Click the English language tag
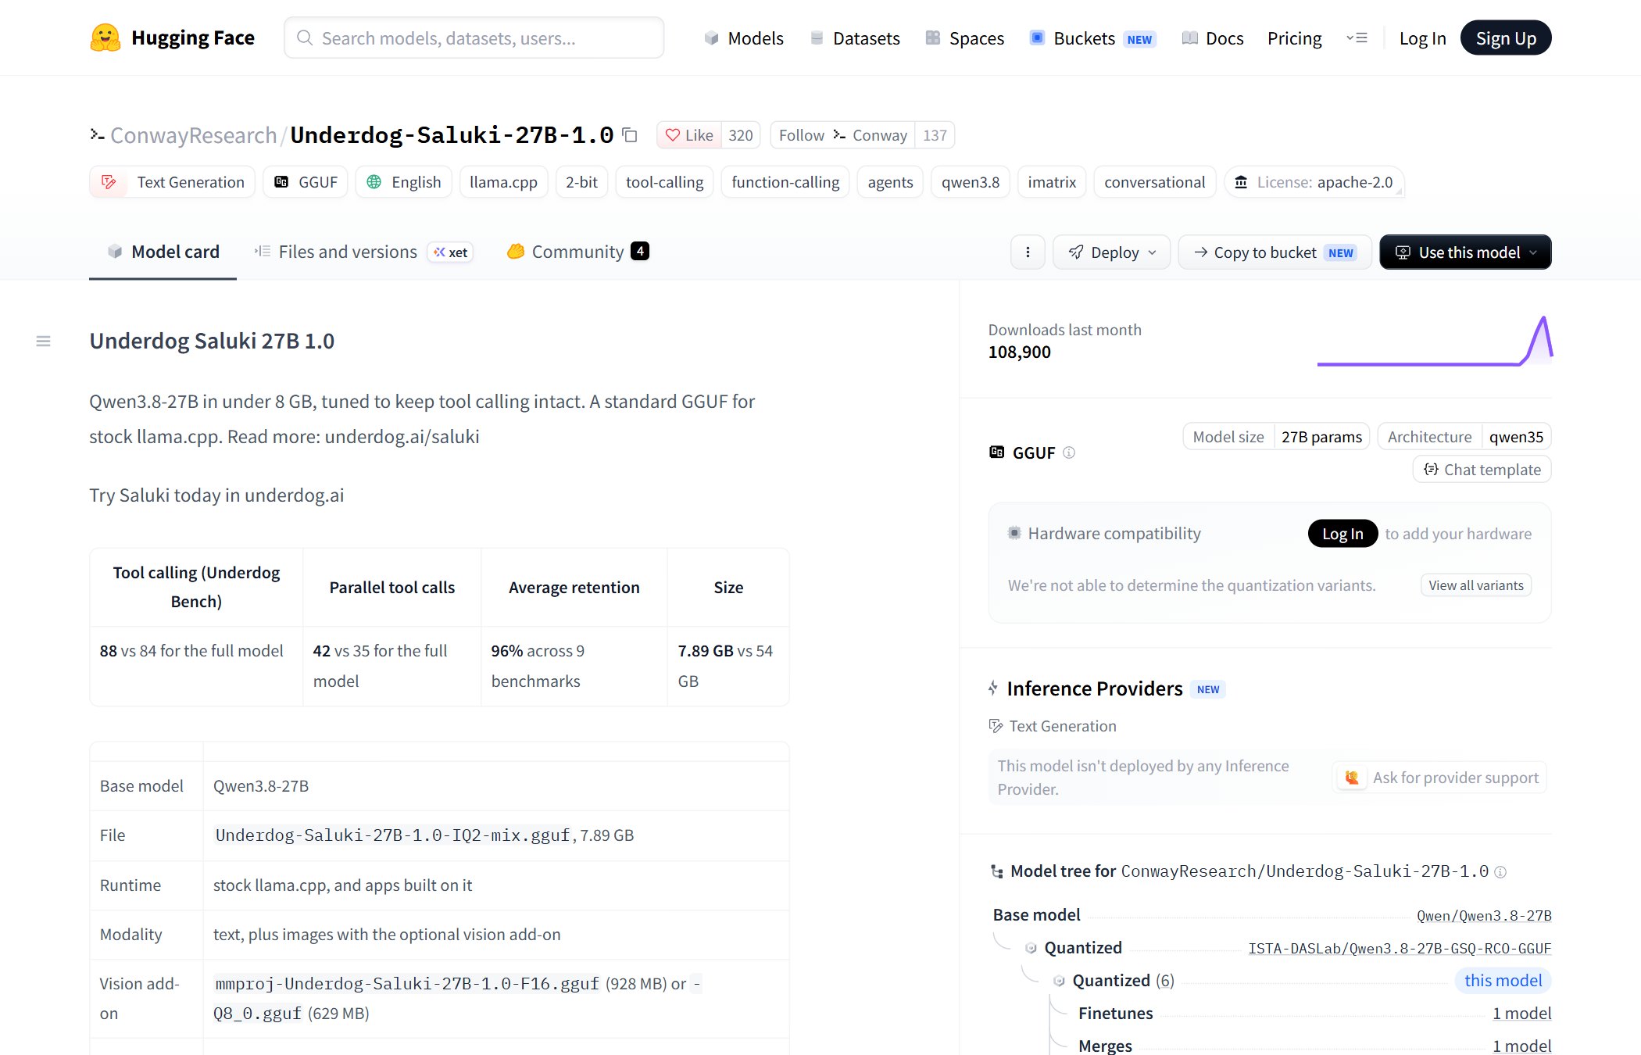This screenshot has height=1055, width=1641. coord(404,182)
